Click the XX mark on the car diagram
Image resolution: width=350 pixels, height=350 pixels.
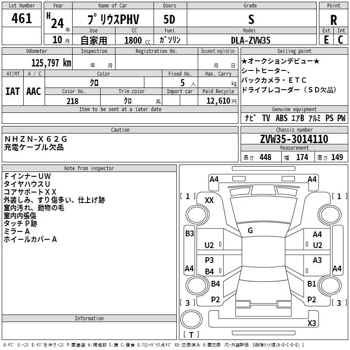209,200
